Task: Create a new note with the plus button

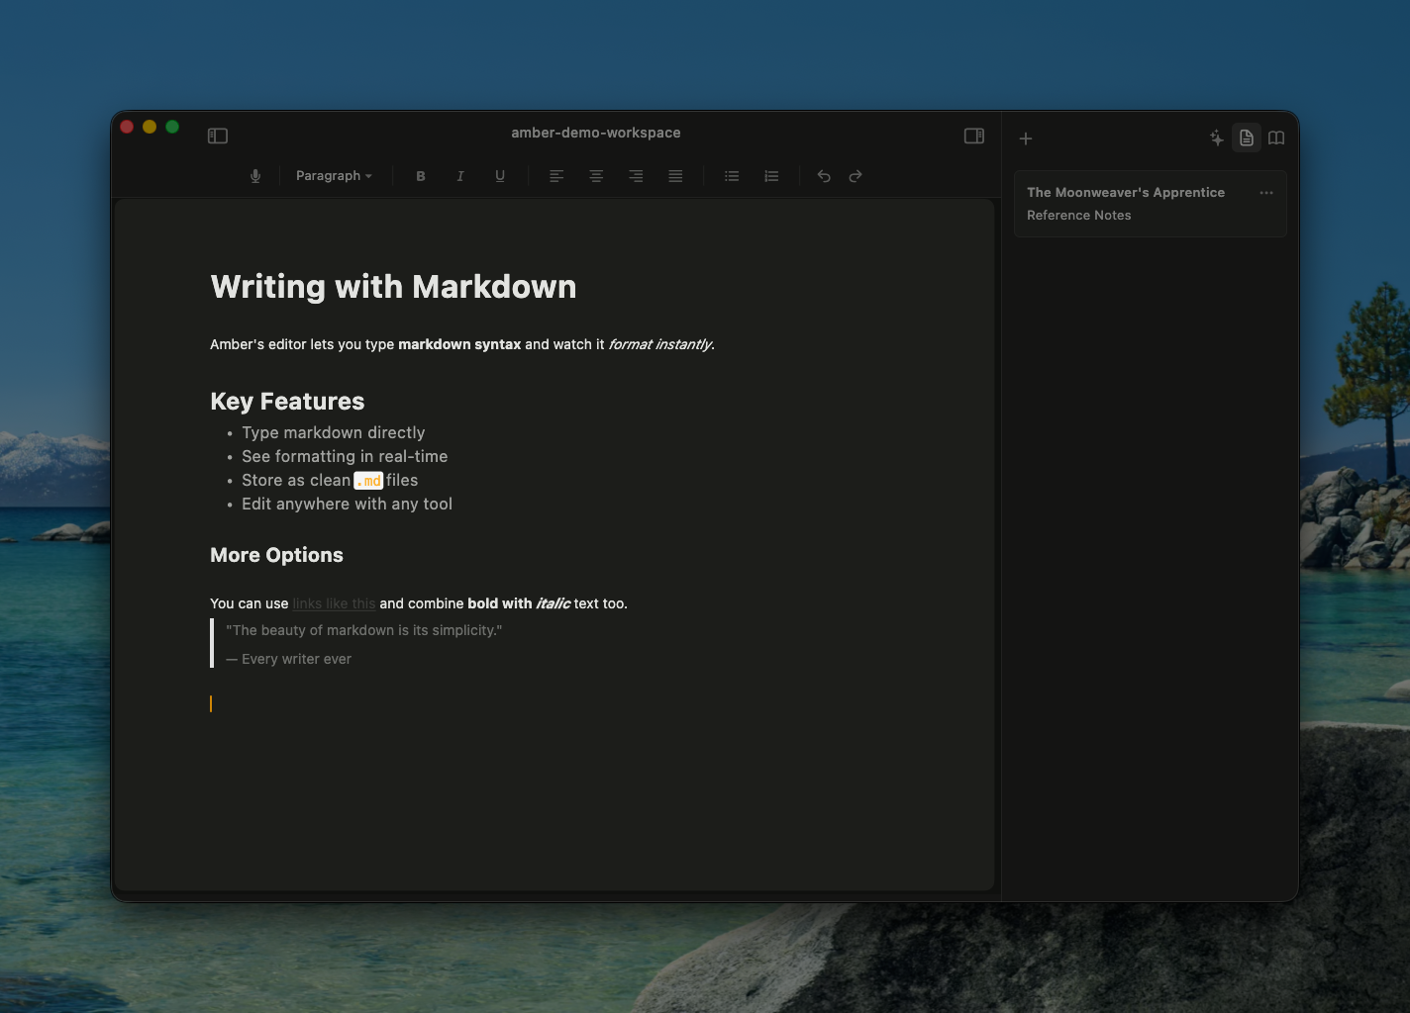Action: (x=1026, y=138)
